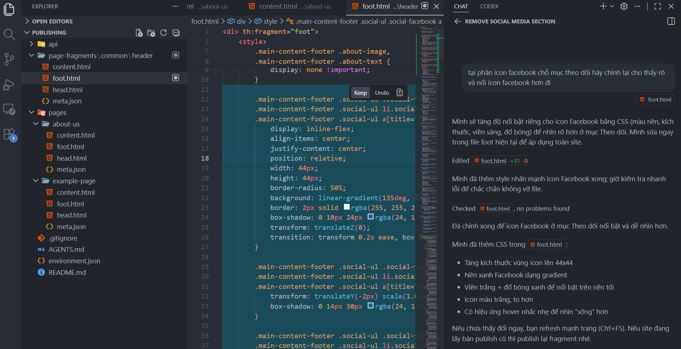681x349 pixels.
Task: Open the Explorer view in activity bar
Action: tap(9, 10)
